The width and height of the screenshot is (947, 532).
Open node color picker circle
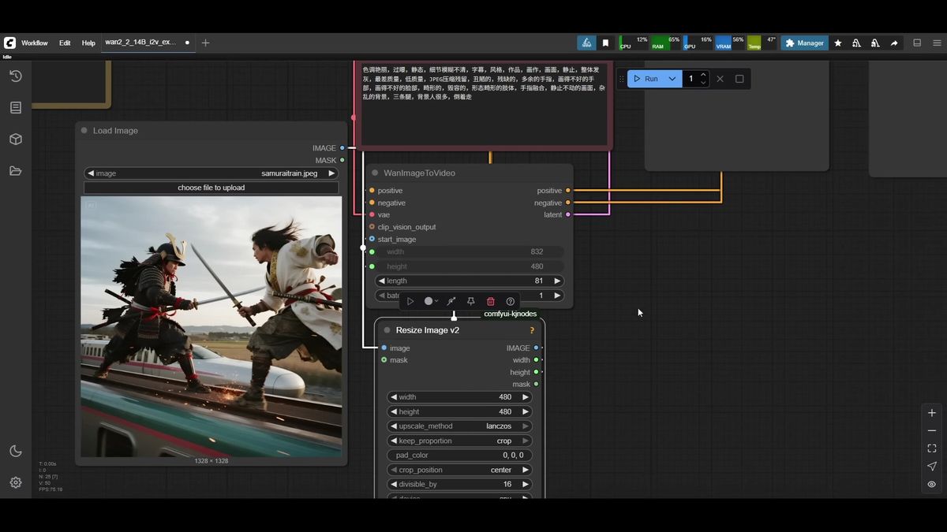[431, 301]
